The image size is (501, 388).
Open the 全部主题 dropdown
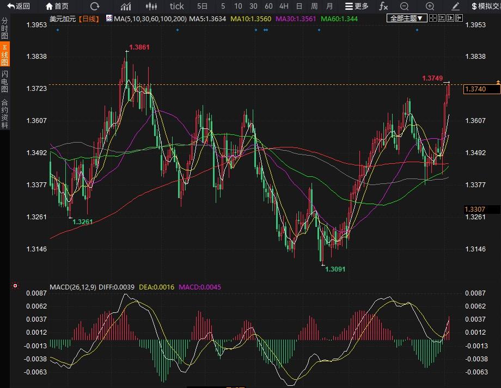(406, 18)
